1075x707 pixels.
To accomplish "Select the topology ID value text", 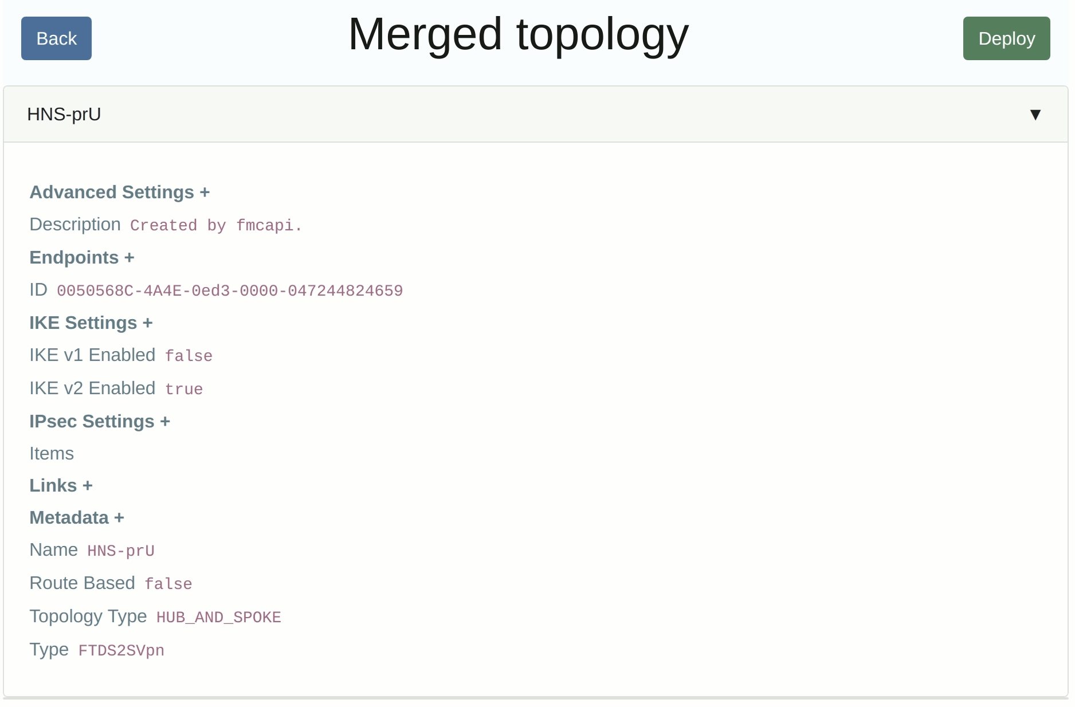I will pos(229,290).
